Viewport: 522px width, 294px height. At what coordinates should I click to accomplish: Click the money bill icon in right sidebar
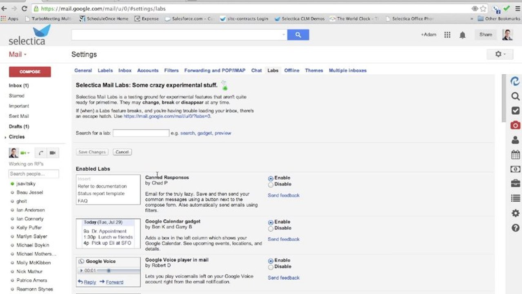click(x=515, y=169)
